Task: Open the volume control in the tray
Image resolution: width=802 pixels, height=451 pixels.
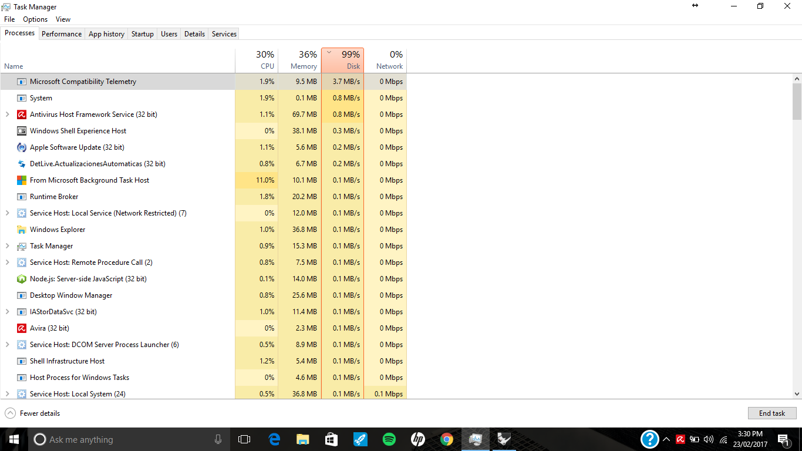Action: click(x=709, y=439)
